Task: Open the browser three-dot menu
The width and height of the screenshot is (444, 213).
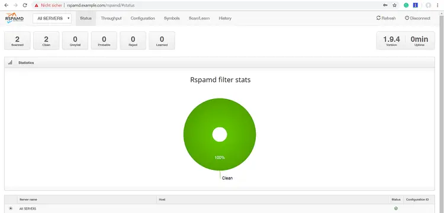Action: click(x=437, y=5)
